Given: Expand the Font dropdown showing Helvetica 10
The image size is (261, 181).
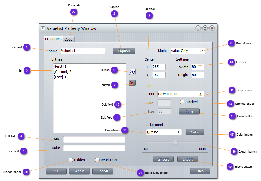Looking at the screenshot, I should click(180, 94).
